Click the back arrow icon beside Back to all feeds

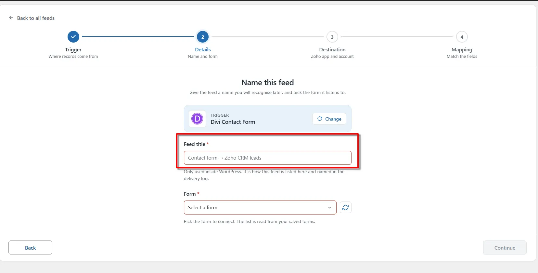point(11,18)
